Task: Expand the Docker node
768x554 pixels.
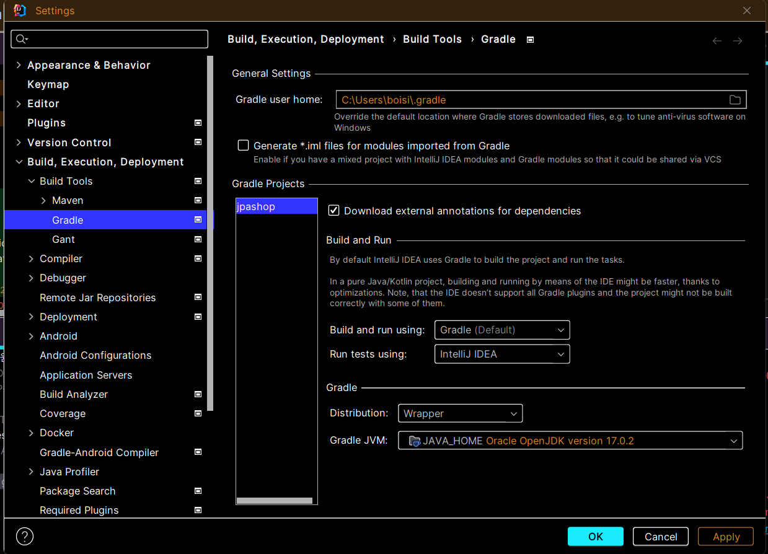Action: (31, 433)
